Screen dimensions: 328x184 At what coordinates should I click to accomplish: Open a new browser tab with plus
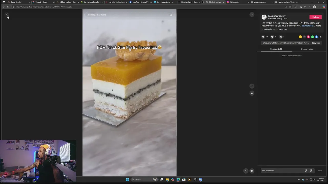pos(301,2)
